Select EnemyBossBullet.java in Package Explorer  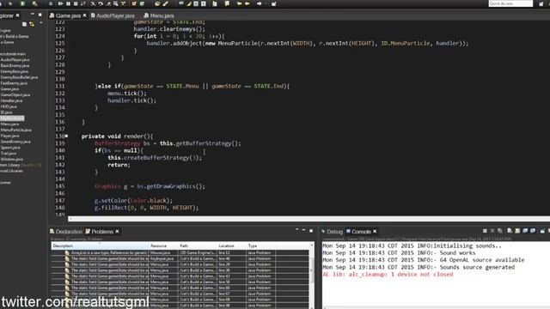click(19, 77)
